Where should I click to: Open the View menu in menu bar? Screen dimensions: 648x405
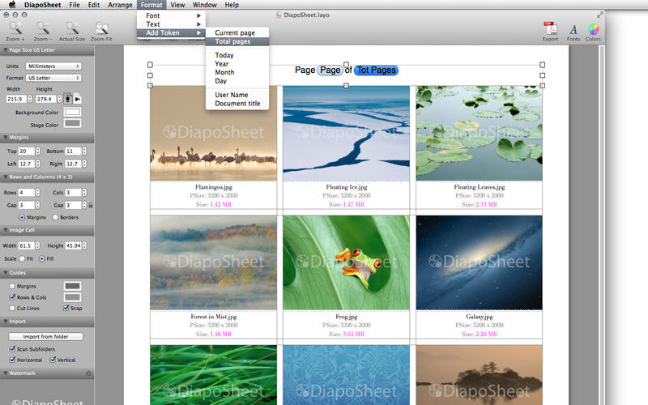pos(177,5)
